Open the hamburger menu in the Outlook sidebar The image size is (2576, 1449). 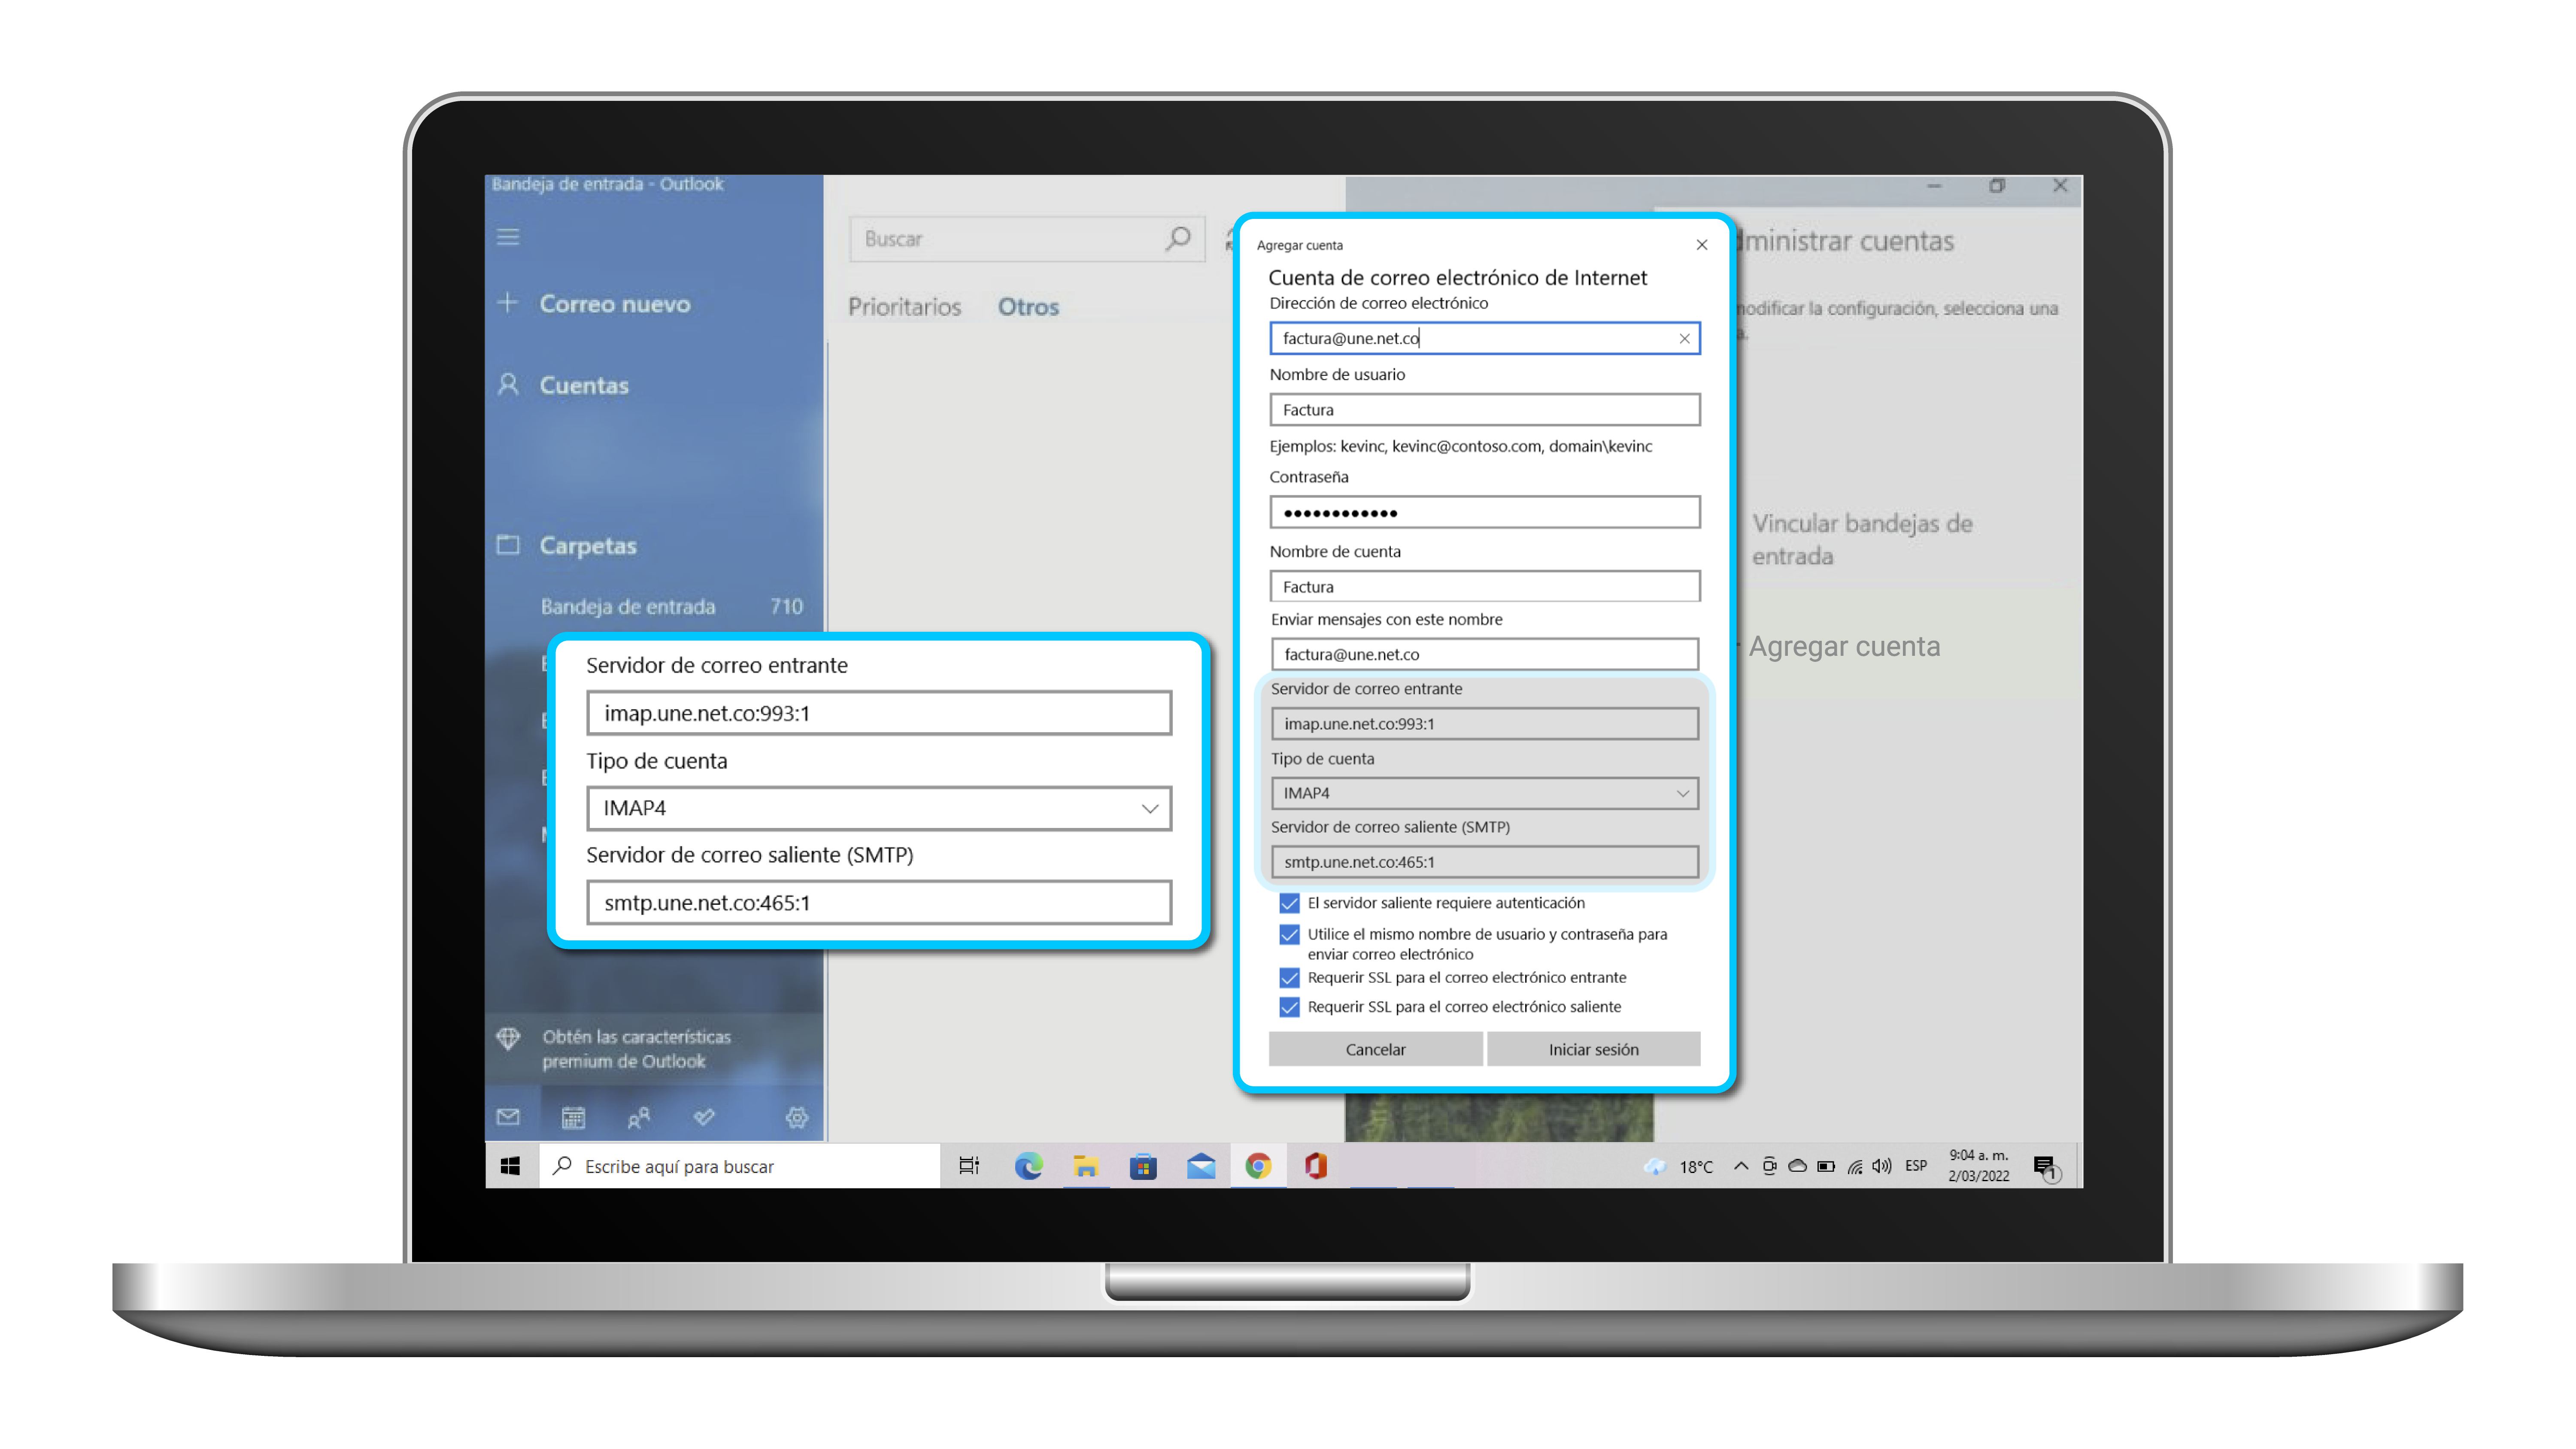[508, 237]
